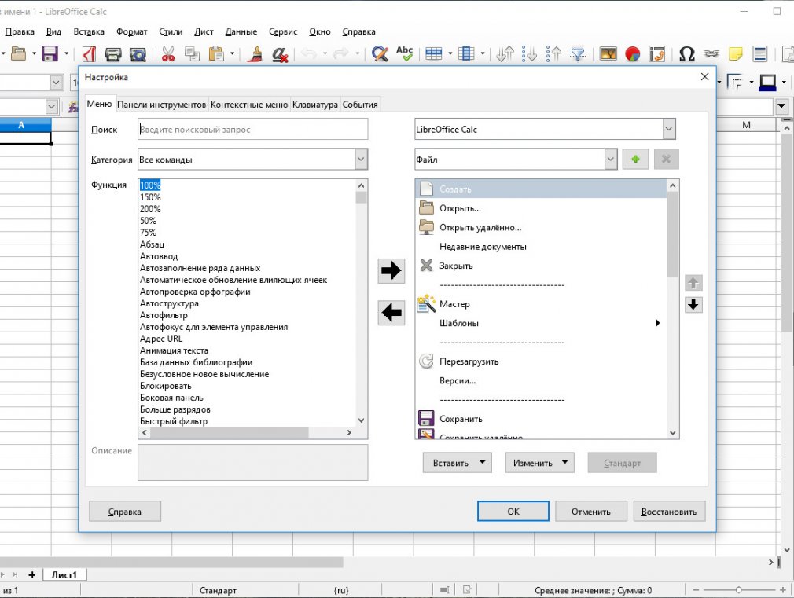The height and width of the screenshot is (598, 794).
Task: Open the 'Файл' menu target dropdown
Action: click(x=611, y=159)
